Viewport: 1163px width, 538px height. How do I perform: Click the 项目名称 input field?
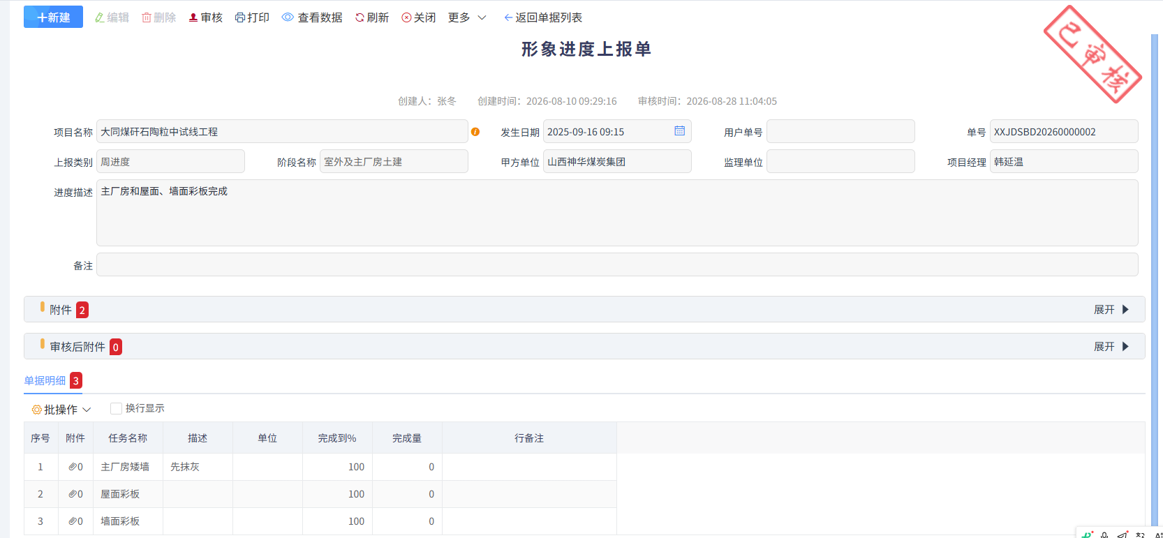[282, 131]
